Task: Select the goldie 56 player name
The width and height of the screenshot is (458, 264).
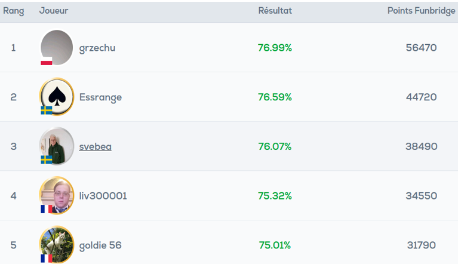Action: pos(100,245)
